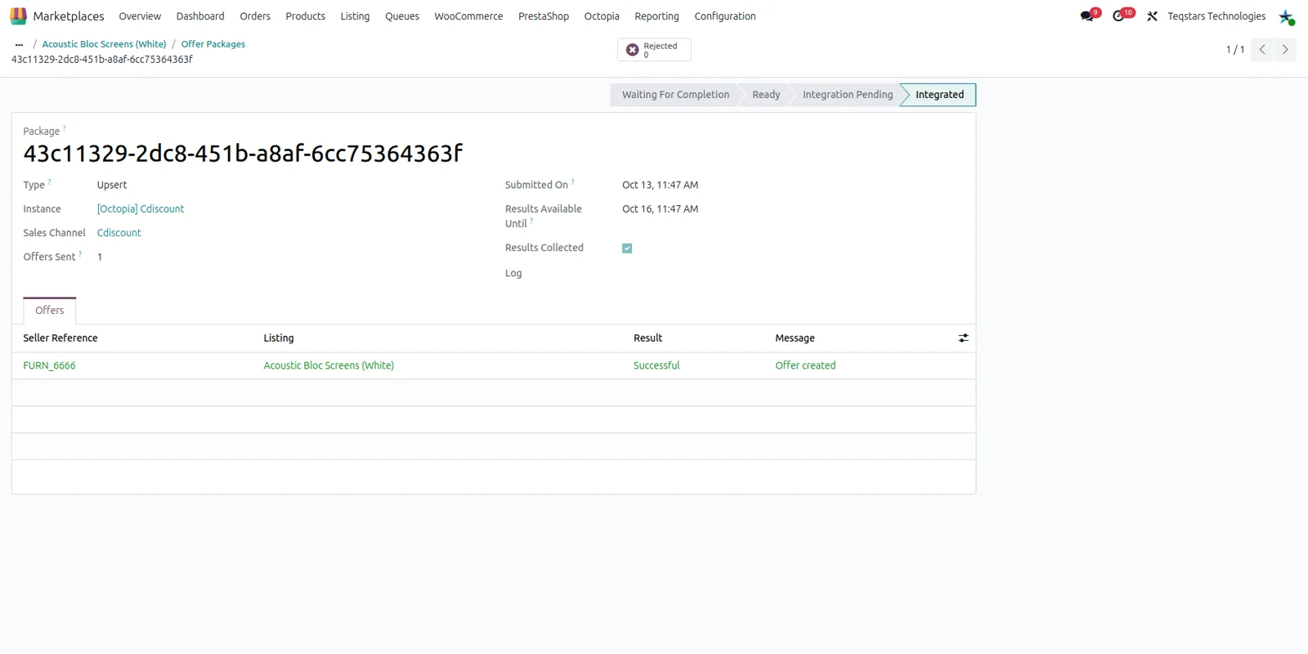Open Acoustic Bloc Screens (White) listing cell
The height and width of the screenshot is (654, 1308).
tap(329, 365)
